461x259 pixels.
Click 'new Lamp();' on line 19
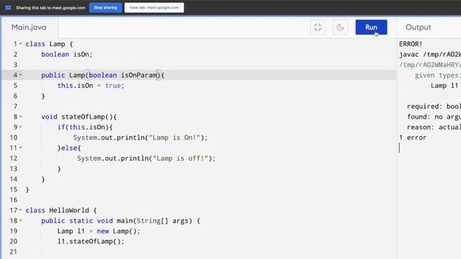(x=119, y=231)
